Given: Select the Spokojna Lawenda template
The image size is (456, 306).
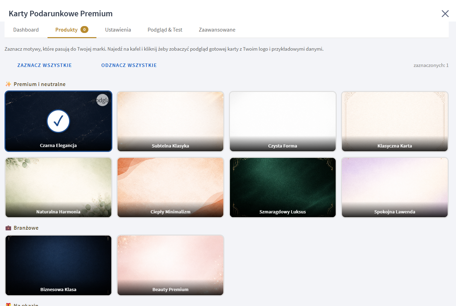Looking at the screenshot, I should pyautogui.click(x=395, y=187).
